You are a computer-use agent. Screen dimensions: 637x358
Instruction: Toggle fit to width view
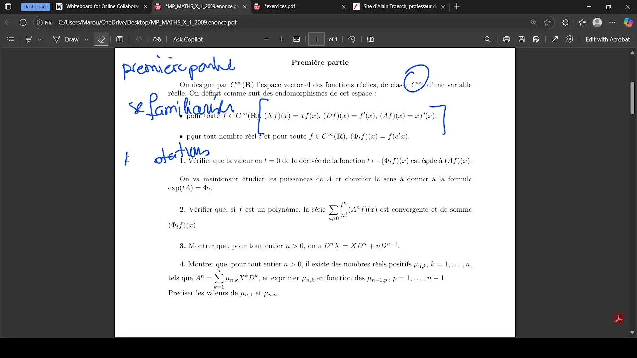click(296, 39)
